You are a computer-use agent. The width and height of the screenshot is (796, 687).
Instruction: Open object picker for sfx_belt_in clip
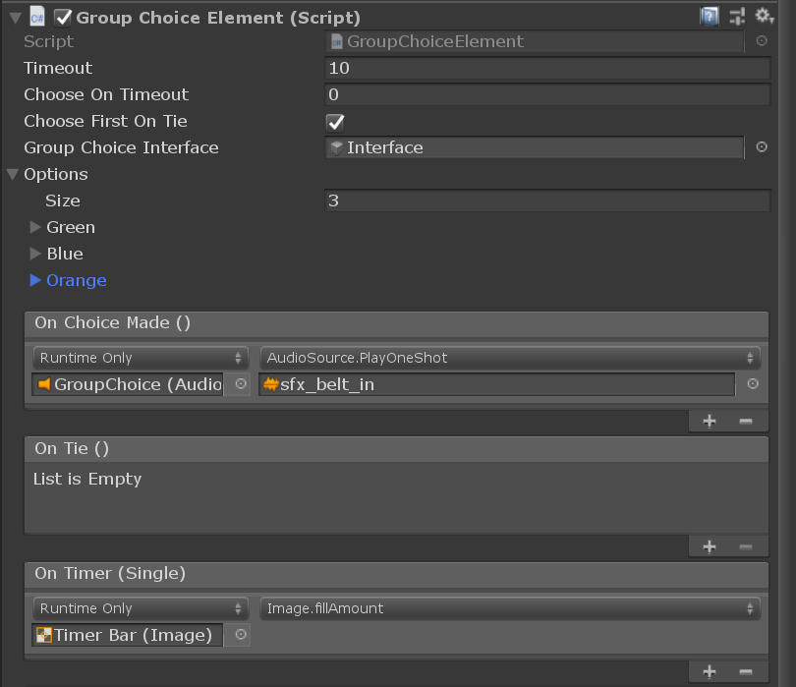click(753, 384)
